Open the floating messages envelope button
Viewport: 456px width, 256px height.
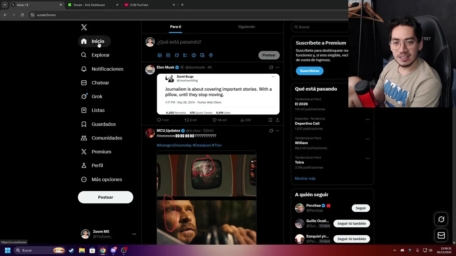(x=441, y=235)
